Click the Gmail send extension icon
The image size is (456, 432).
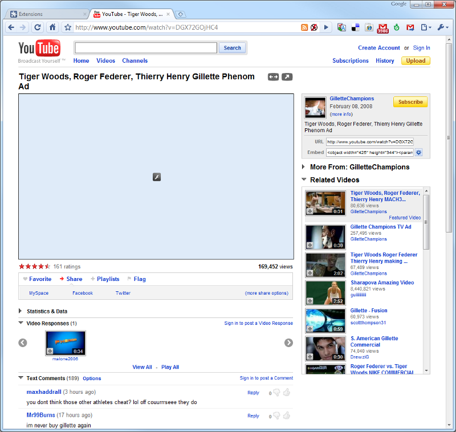pyautogui.click(x=410, y=27)
